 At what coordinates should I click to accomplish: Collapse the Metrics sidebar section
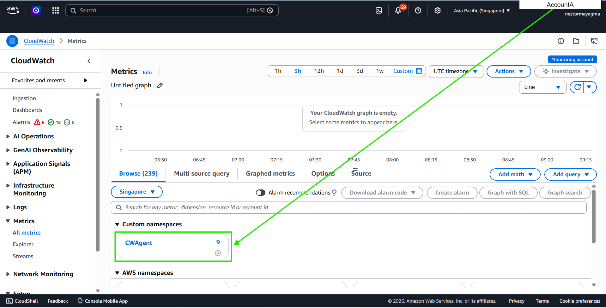[8, 221]
